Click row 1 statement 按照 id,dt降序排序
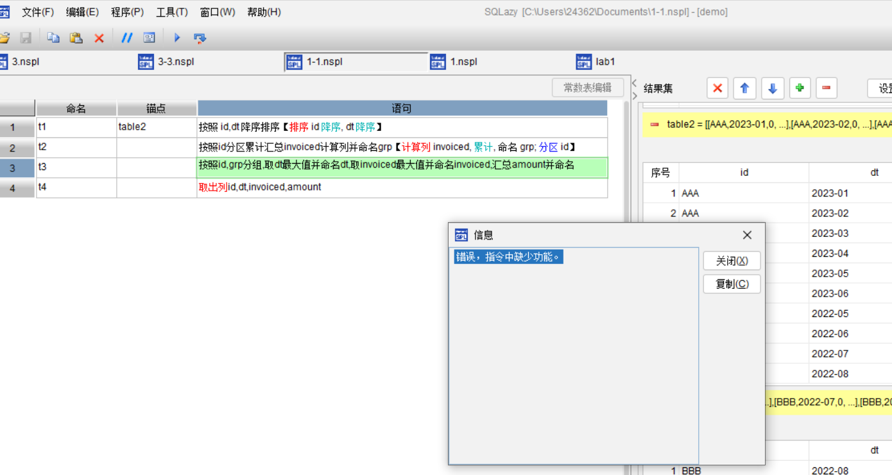 tap(402, 127)
